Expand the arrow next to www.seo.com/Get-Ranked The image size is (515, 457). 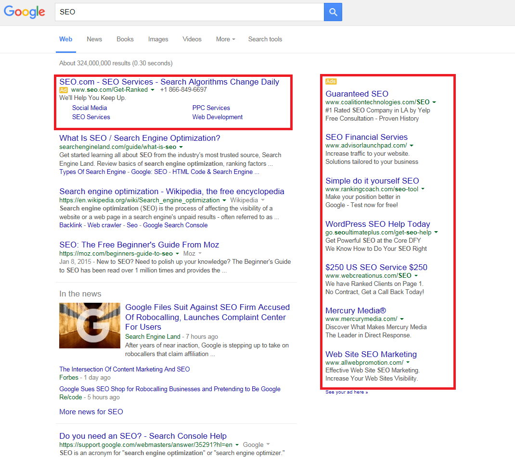[x=153, y=90]
